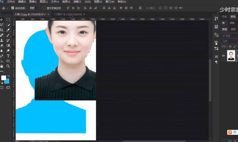This screenshot has width=238, height=142.
Task: Open the Character panel icon
Action: tap(216, 57)
